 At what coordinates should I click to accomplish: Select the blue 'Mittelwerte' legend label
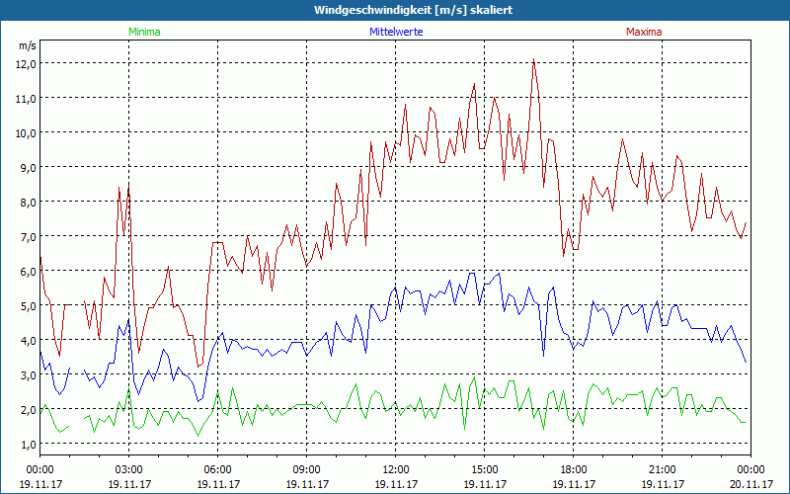tap(396, 32)
